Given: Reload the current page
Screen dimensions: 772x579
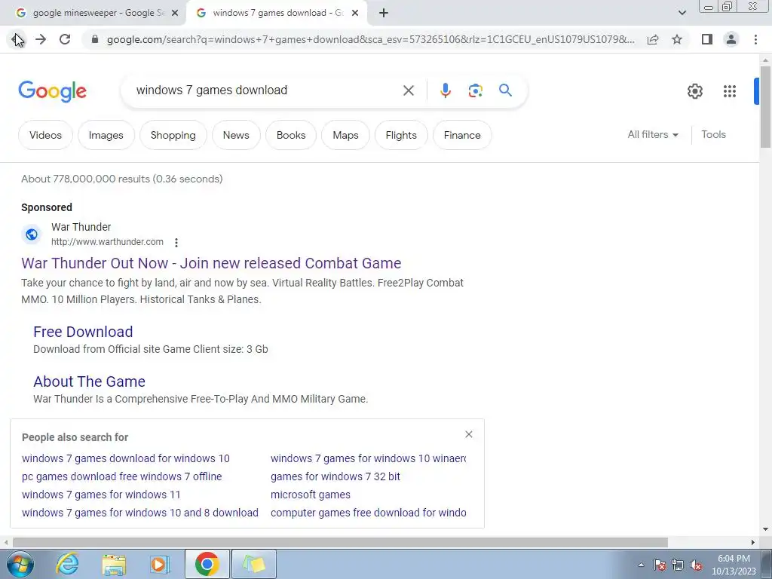Looking at the screenshot, I should (x=65, y=39).
